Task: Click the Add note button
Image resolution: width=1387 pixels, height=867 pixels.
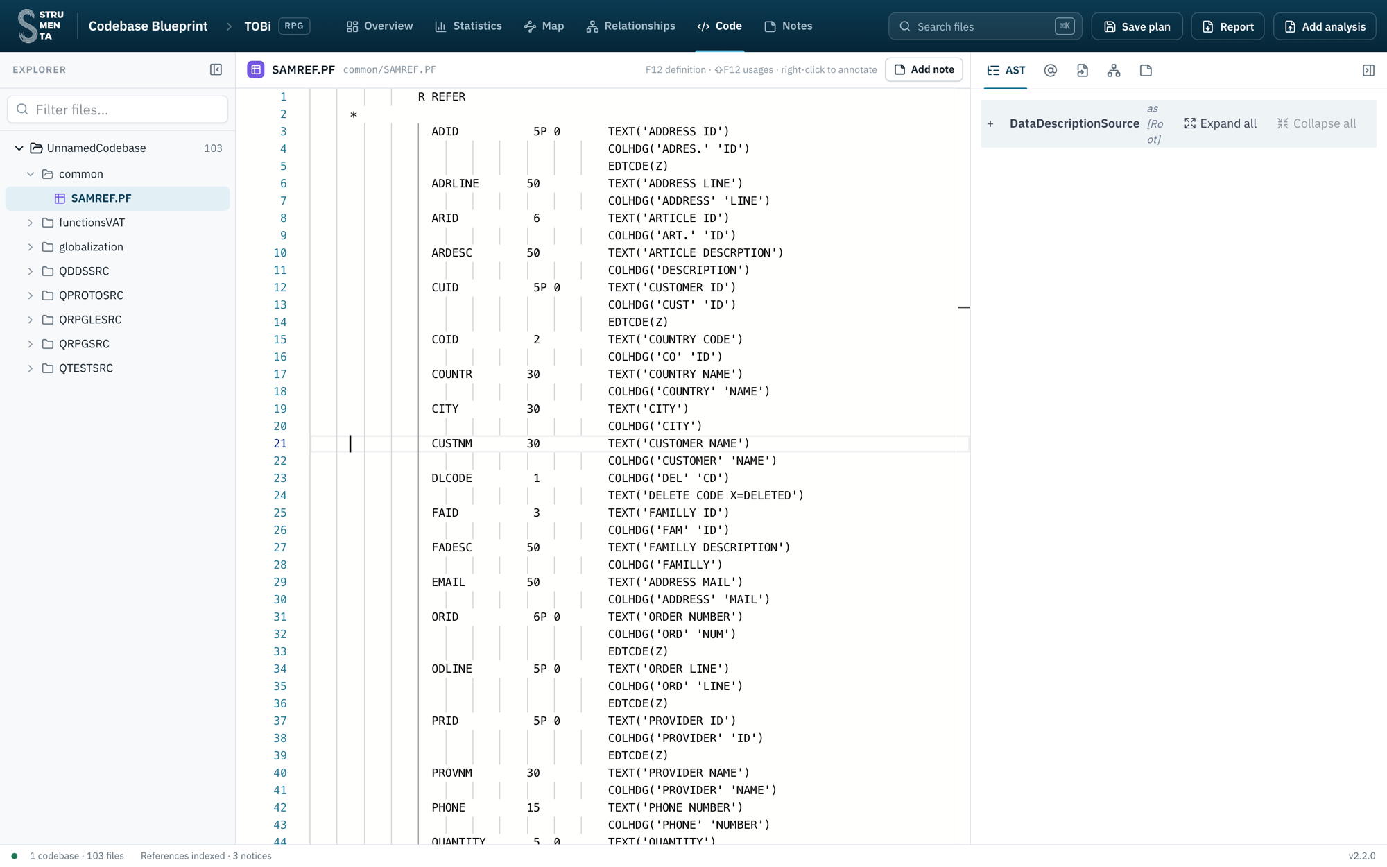Action: (924, 69)
